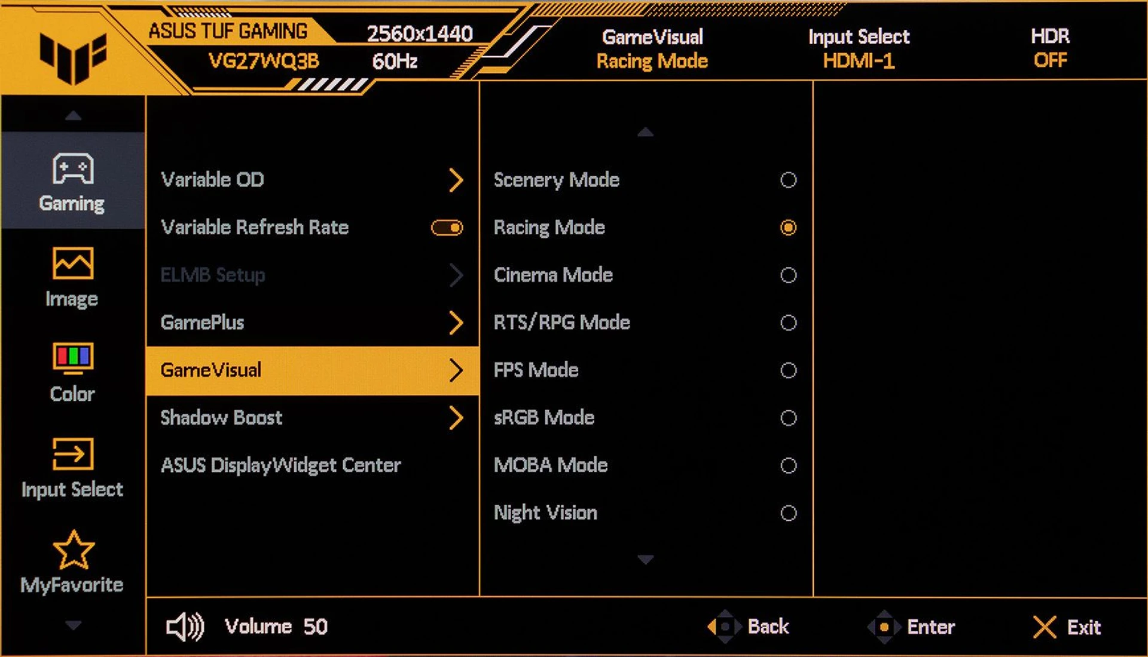
Task: Select the Scenery Mode radio button
Action: [789, 180]
